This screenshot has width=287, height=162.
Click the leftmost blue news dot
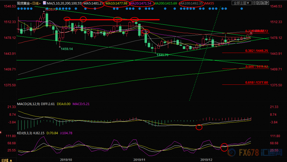pos(18,9)
